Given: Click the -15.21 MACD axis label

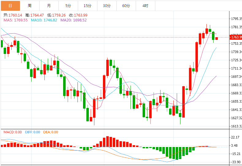Looking at the screenshot, I should pos(236,154).
